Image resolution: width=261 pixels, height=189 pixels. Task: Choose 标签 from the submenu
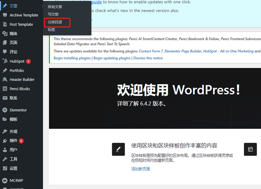pyautogui.click(x=51, y=29)
